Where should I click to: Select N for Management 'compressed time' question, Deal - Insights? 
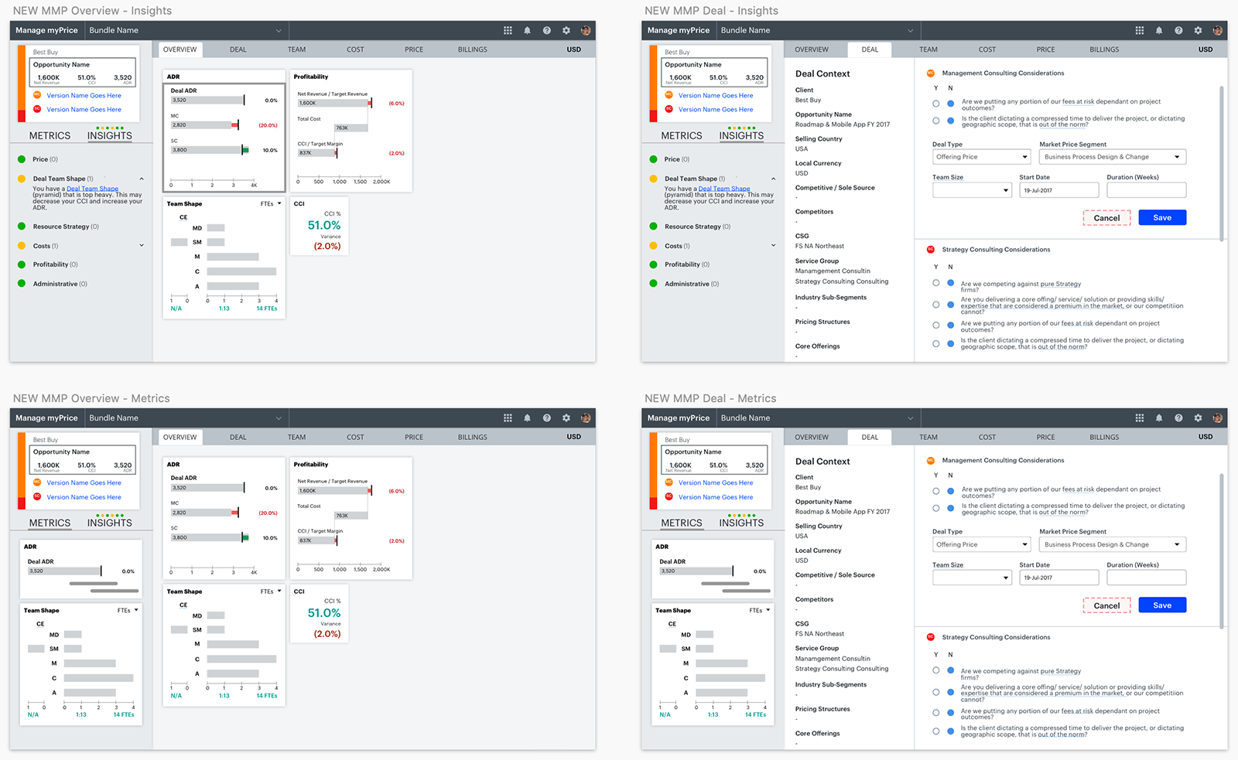[x=951, y=121]
